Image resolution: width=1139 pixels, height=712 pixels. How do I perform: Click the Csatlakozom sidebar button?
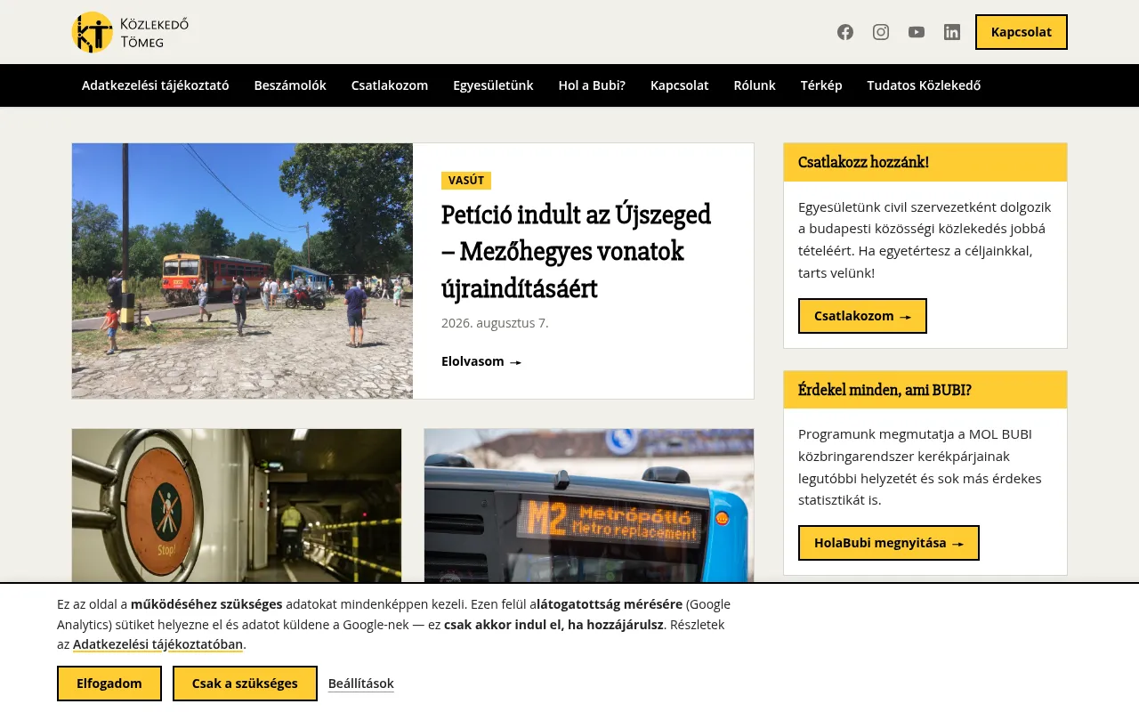(x=862, y=316)
